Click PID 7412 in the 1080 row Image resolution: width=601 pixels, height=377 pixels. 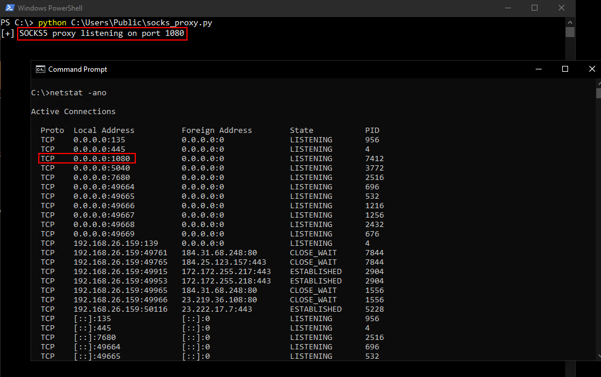point(375,159)
